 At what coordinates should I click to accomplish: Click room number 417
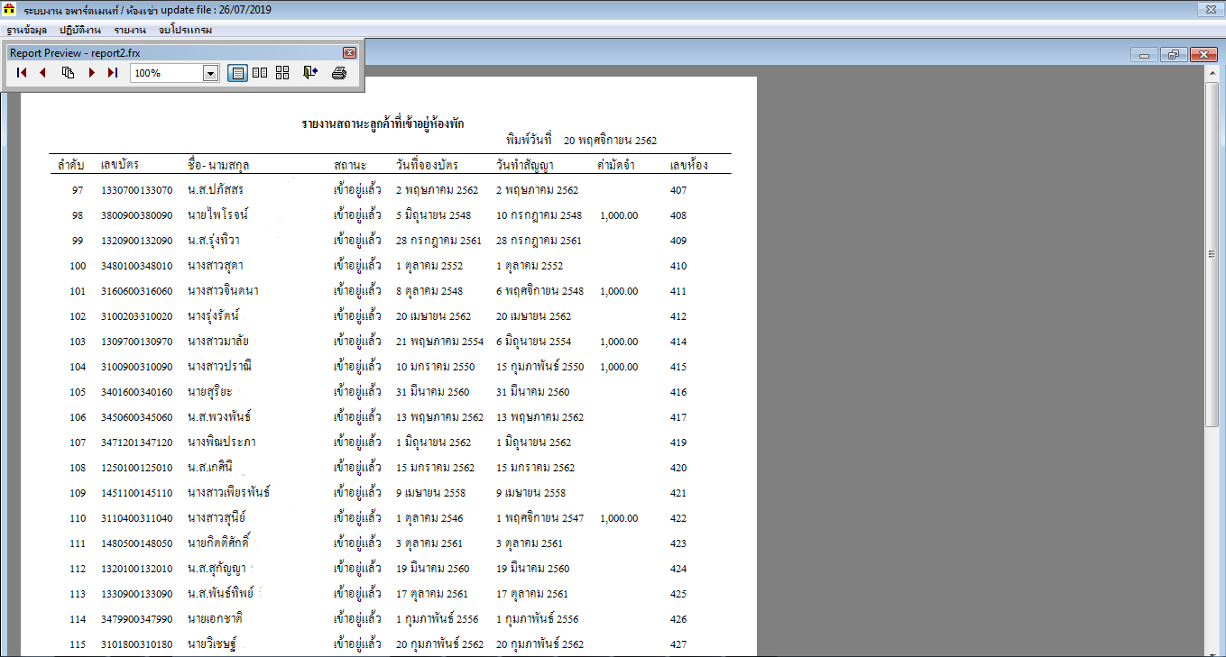[678, 417]
